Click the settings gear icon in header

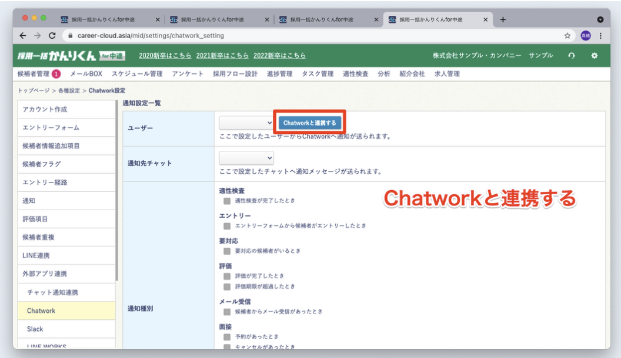594,56
